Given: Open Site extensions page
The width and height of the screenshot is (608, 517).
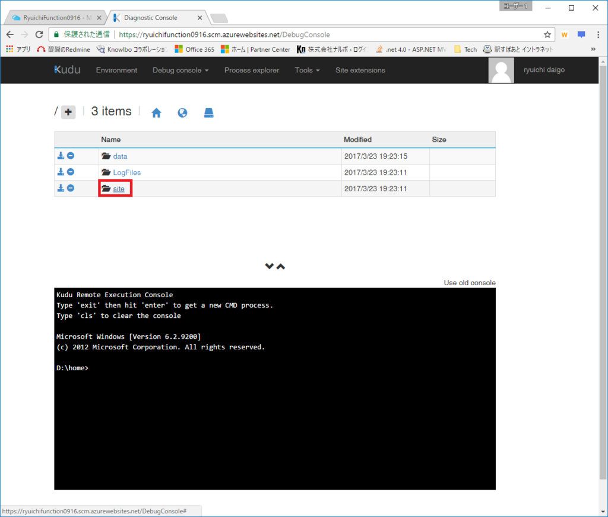Looking at the screenshot, I should click(360, 70).
